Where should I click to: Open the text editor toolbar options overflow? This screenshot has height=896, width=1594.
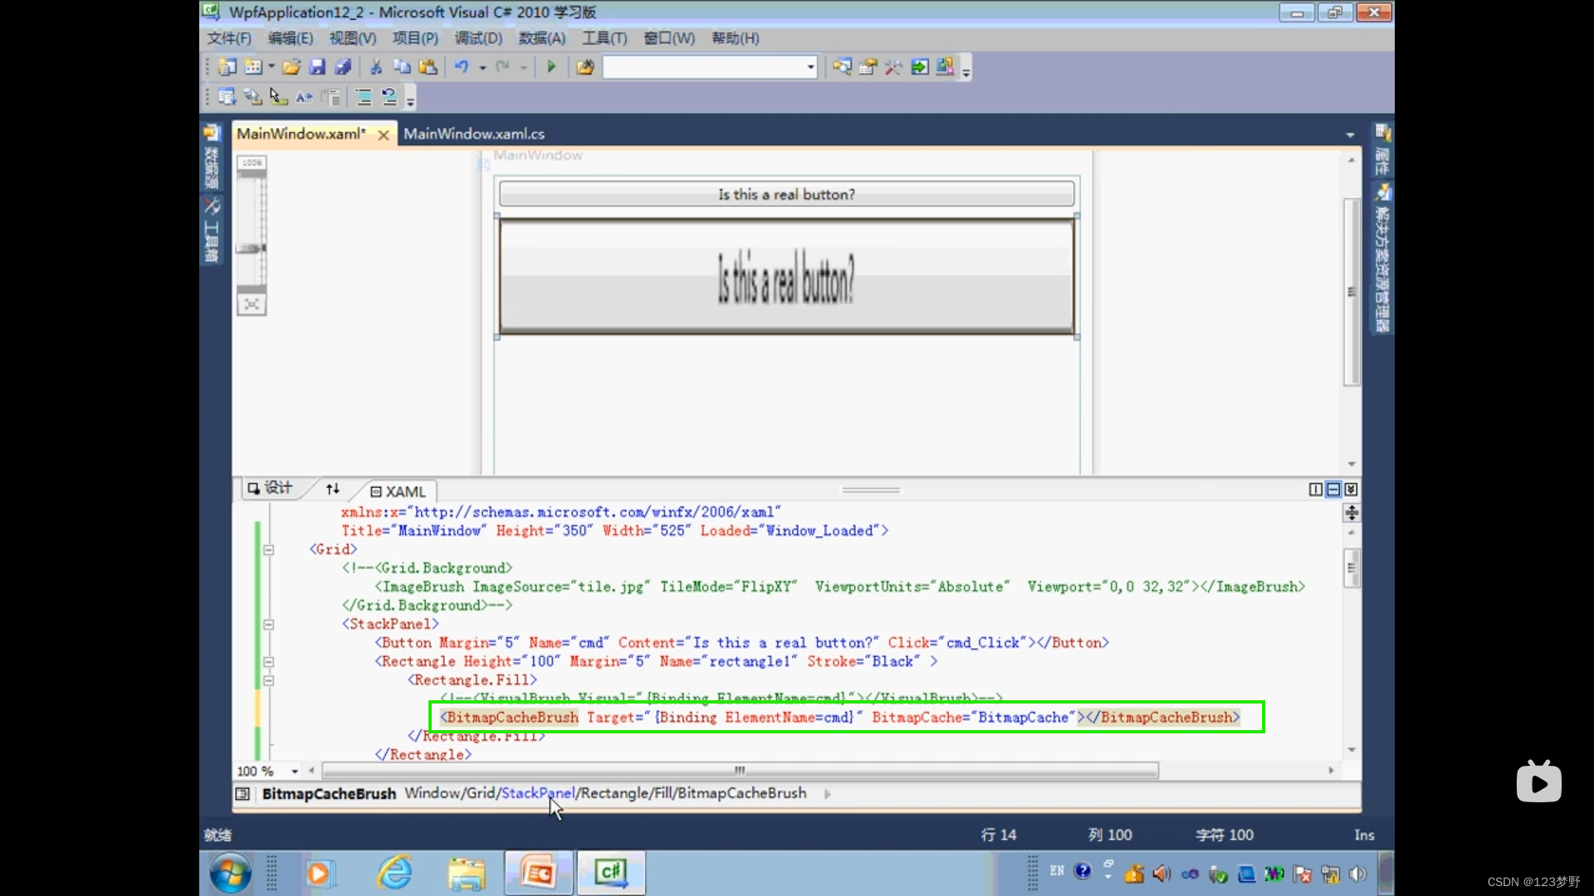pos(411,98)
